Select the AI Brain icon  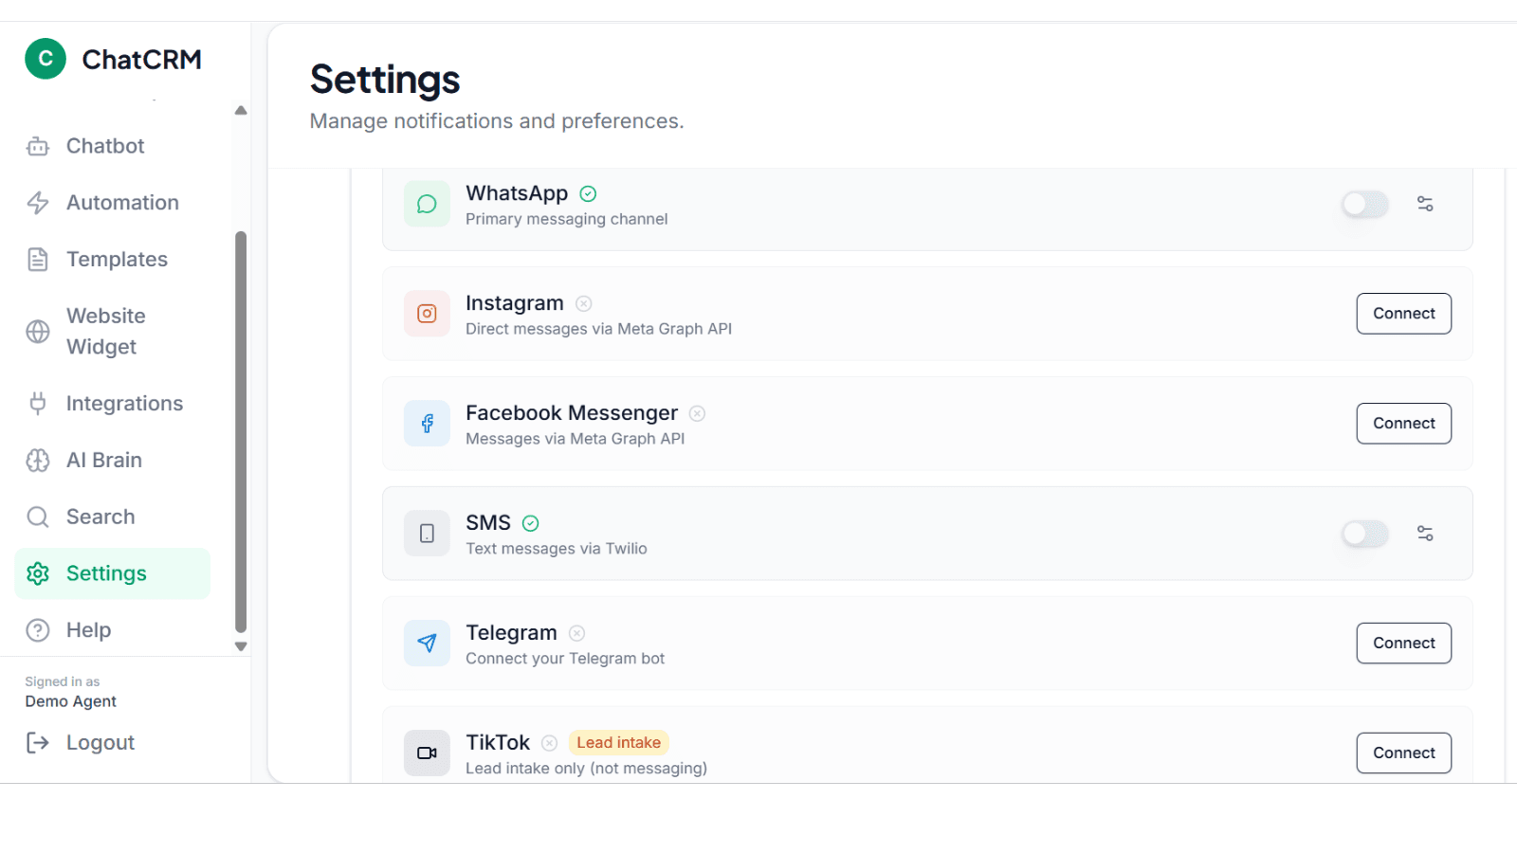pos(37,460)
